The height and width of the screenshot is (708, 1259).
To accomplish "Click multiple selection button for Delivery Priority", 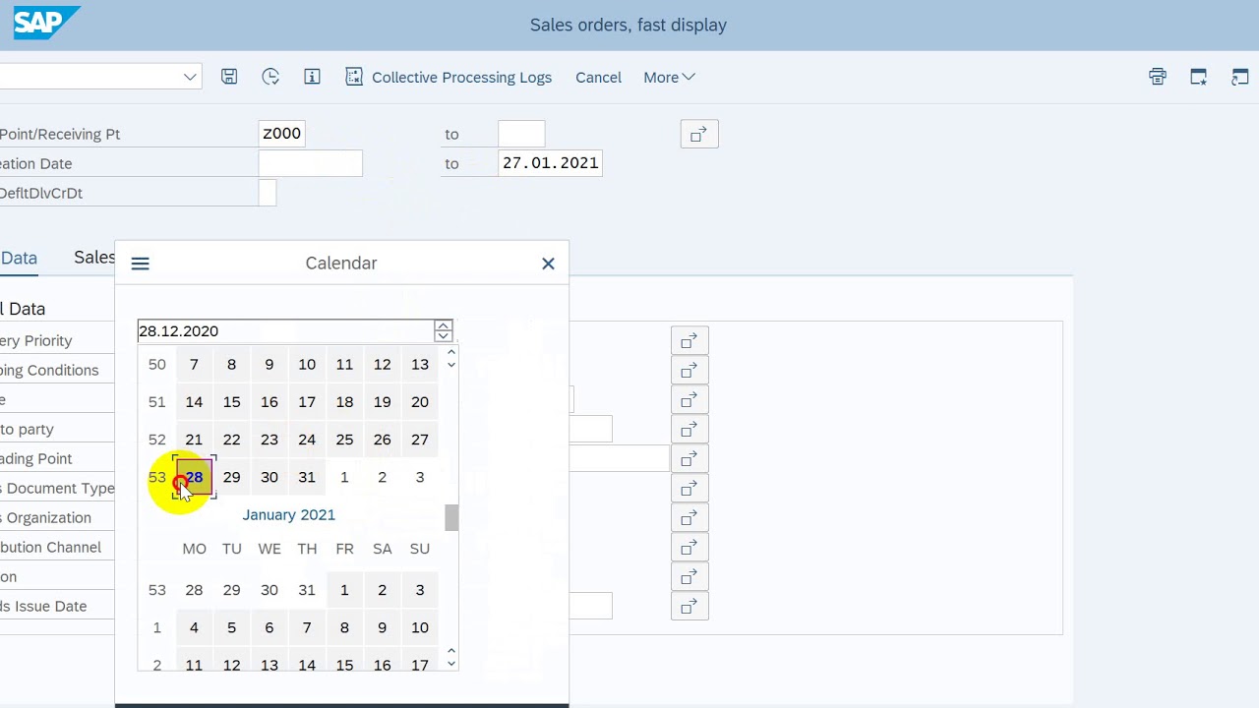I will [x=689, y=340].
